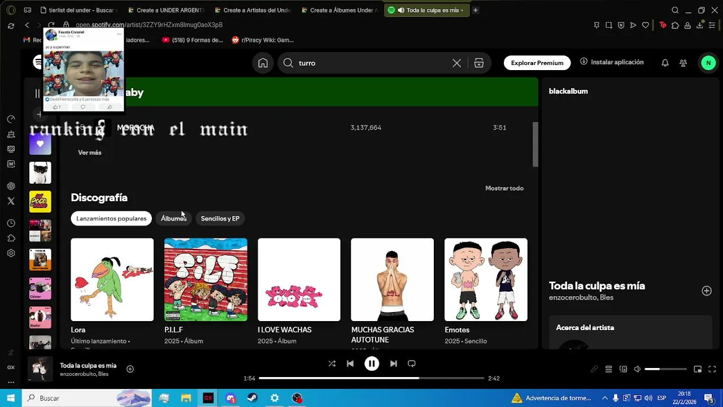Viewport: 723px width, 407px height.
Task: Switch to 'tierlist del under' browser tab
Action: [78, 10]
